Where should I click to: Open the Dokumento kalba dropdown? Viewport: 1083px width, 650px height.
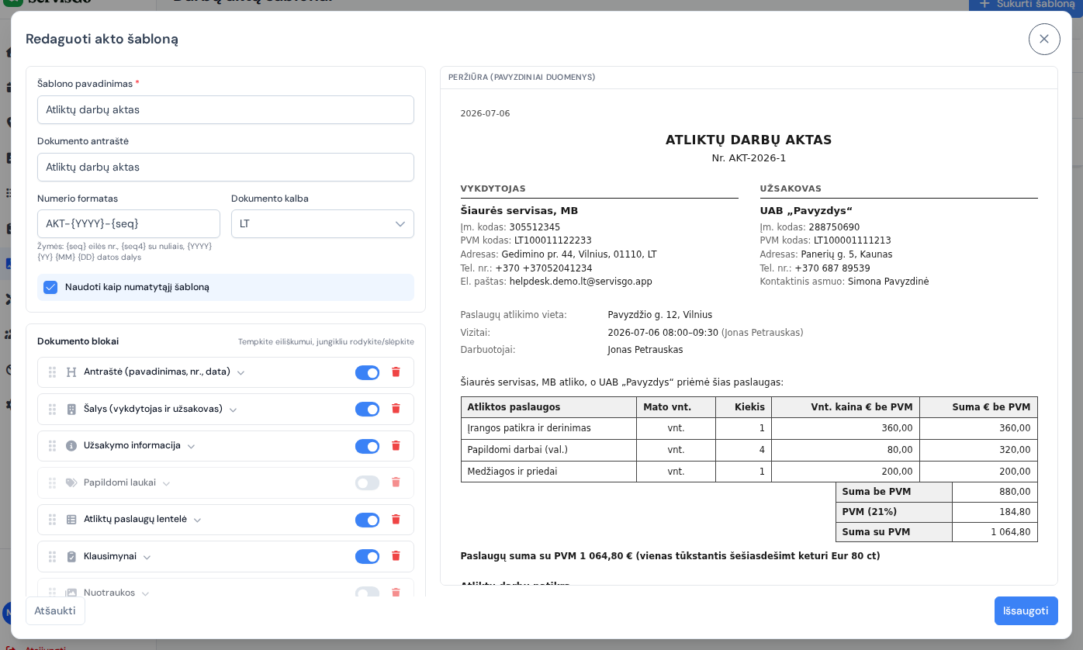click(323, 223)
